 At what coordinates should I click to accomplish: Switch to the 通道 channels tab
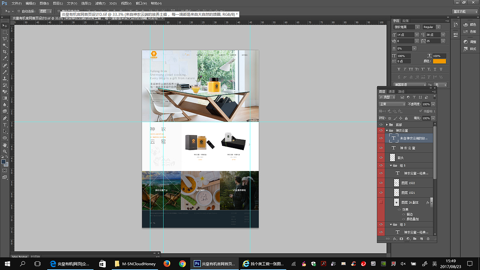391,91
